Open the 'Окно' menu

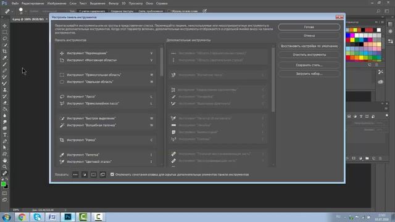click(x=149, y=4)
